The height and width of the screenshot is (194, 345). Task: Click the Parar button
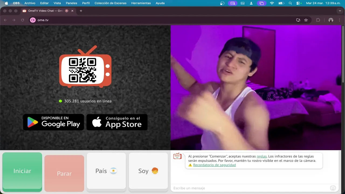coord(64,173)
